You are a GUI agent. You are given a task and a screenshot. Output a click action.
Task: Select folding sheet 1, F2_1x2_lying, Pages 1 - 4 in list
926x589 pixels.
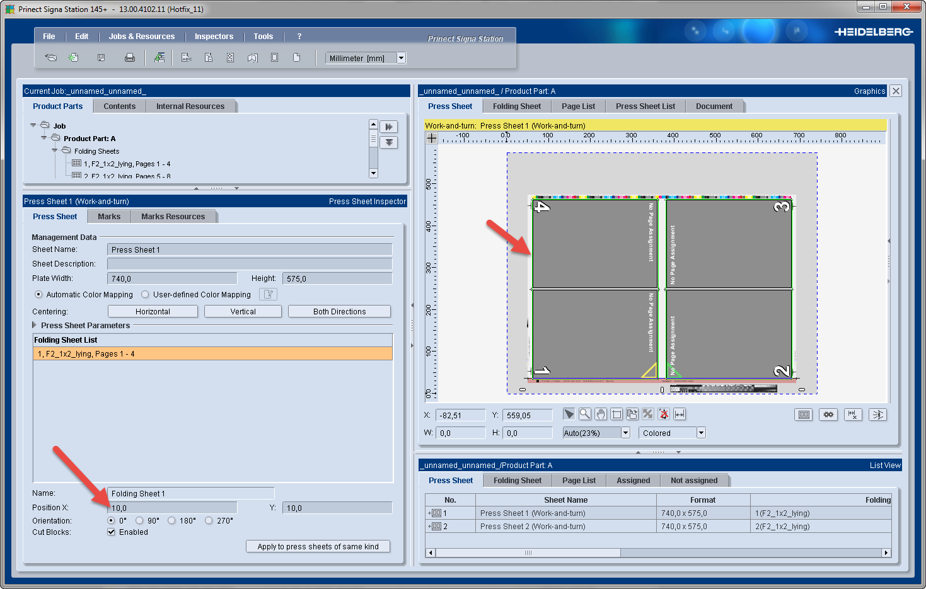[212, 354]
